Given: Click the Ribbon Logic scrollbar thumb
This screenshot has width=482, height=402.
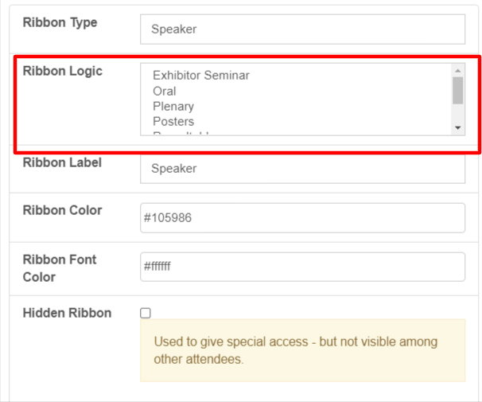Looking at the screenshot, I should coord(457,90).
